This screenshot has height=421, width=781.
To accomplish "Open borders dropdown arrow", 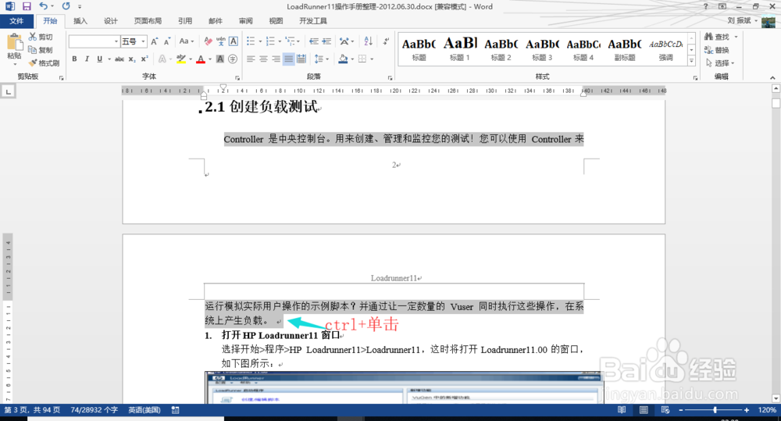I will (x=372, y=59).
